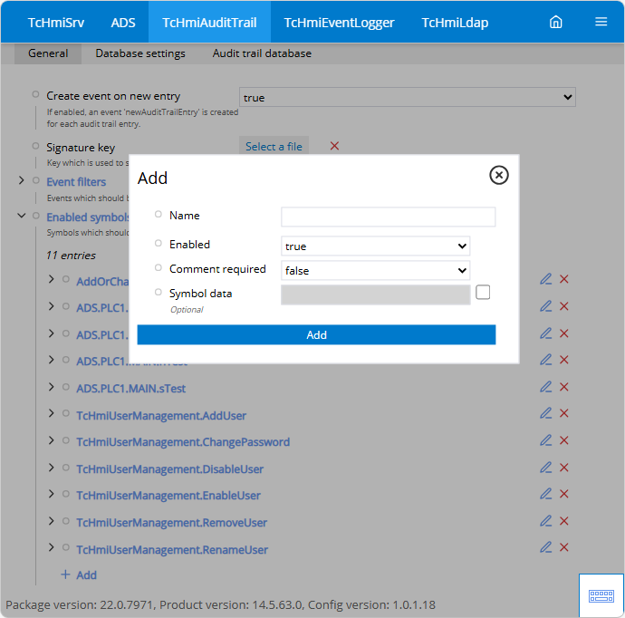Click the '11 entries' count text
The height and width of the screenshot is (618, 625).
click(x=71, y=256)
